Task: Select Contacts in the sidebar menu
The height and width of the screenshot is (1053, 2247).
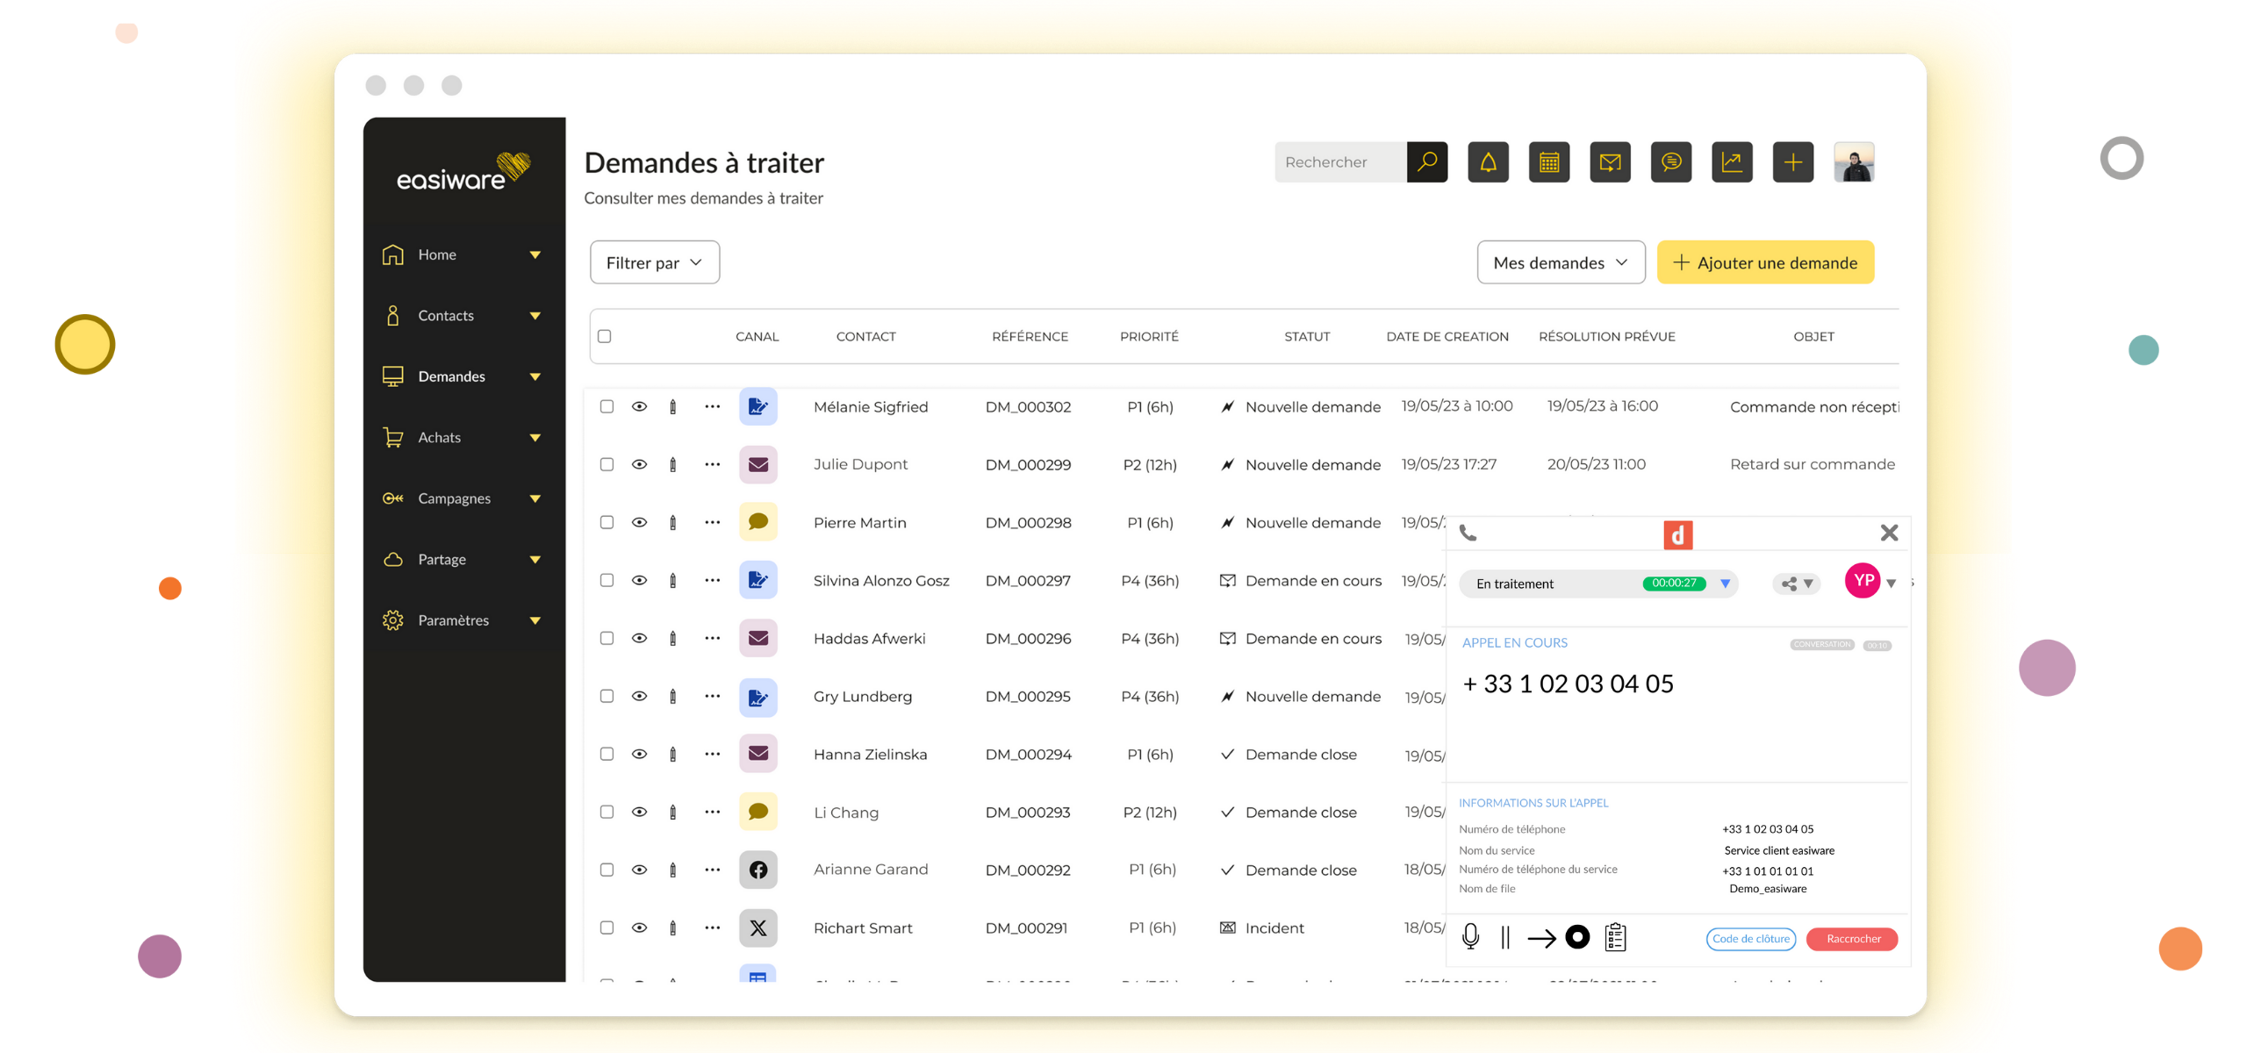Action: coord(445,315)
